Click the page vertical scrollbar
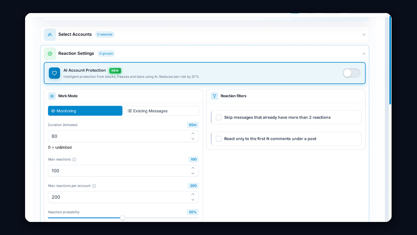The image size is (417, 235). coord(390,60)
